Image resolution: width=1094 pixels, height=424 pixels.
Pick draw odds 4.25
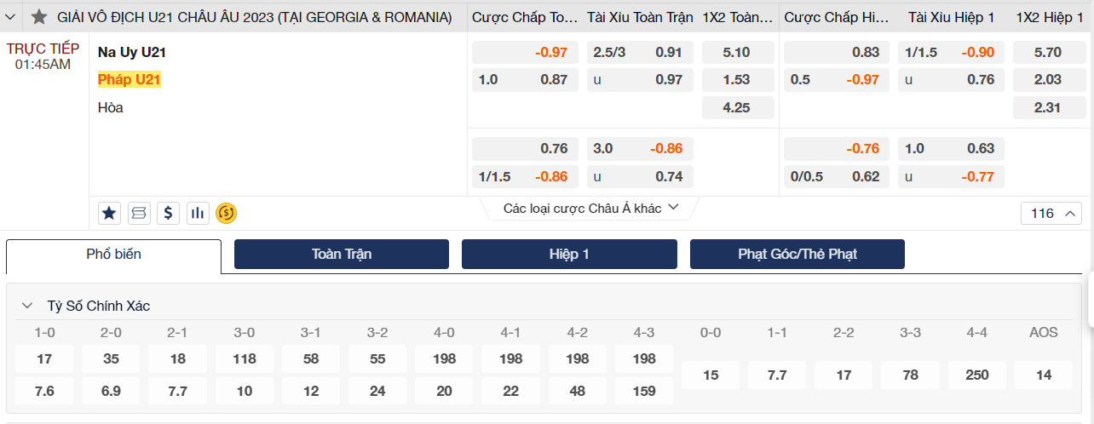coord(737,108)
